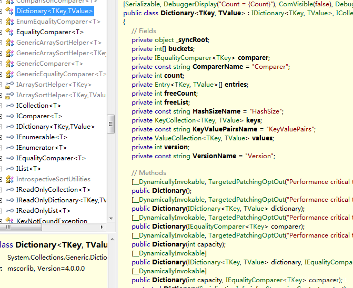Click the DebuggerDisplay attribute link
Image resolution: width=353 pixels, height=288 pixels.
(189, 4)
